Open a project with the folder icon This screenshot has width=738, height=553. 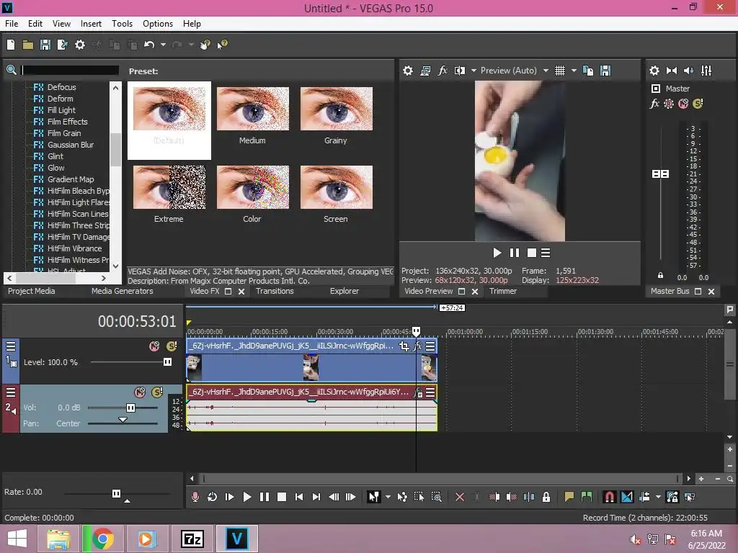tap(28, 45)
